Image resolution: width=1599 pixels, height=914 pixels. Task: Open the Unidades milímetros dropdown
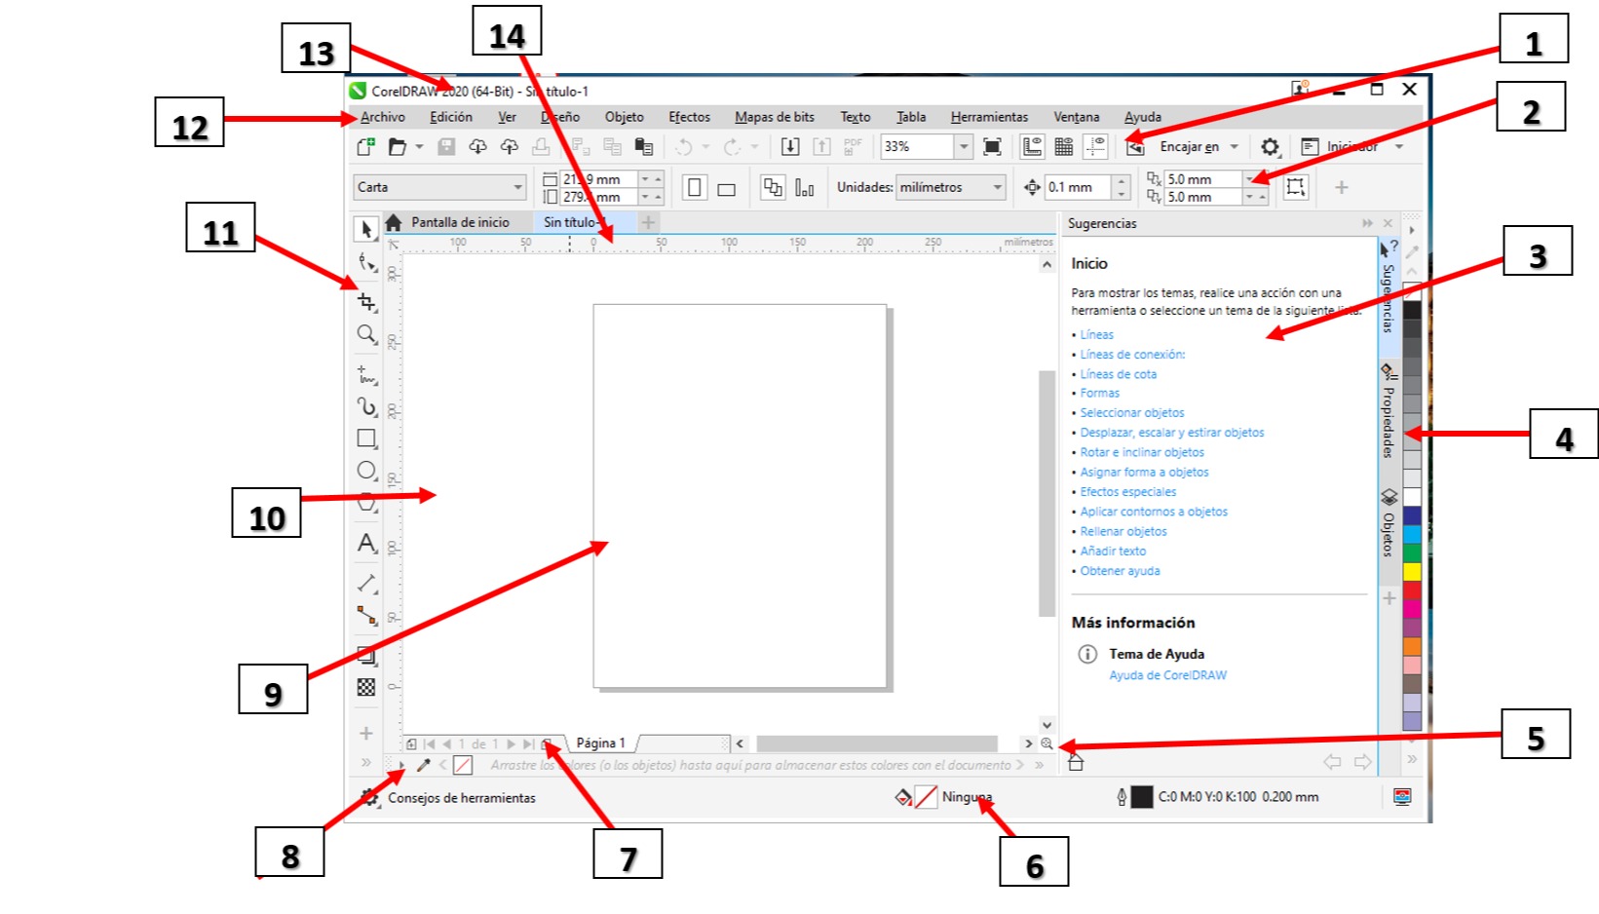950,187
